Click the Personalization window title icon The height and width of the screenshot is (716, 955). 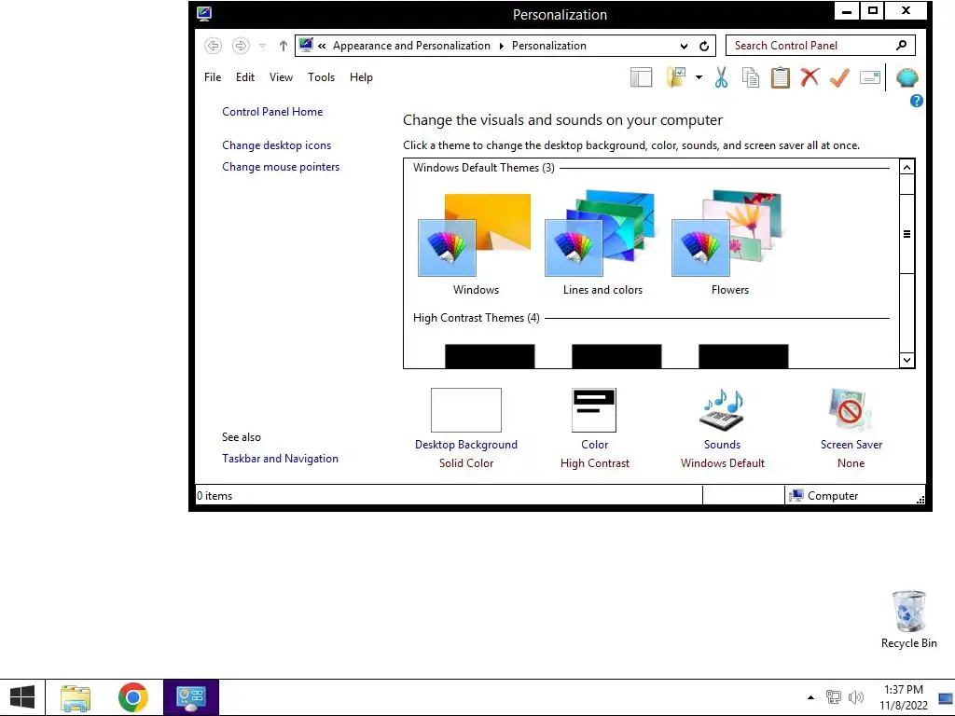[x=204, y=13]
